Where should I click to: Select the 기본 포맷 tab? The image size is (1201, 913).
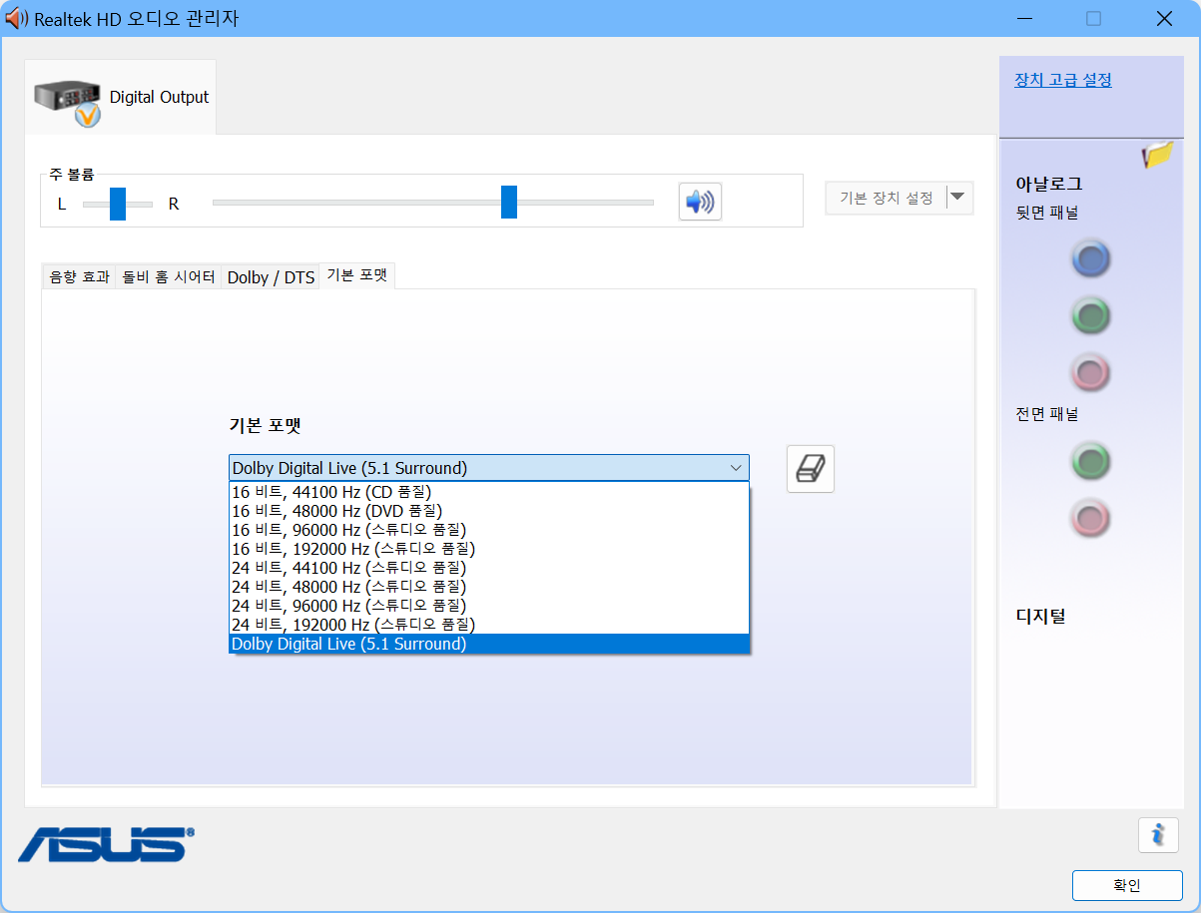coord(356,275)
